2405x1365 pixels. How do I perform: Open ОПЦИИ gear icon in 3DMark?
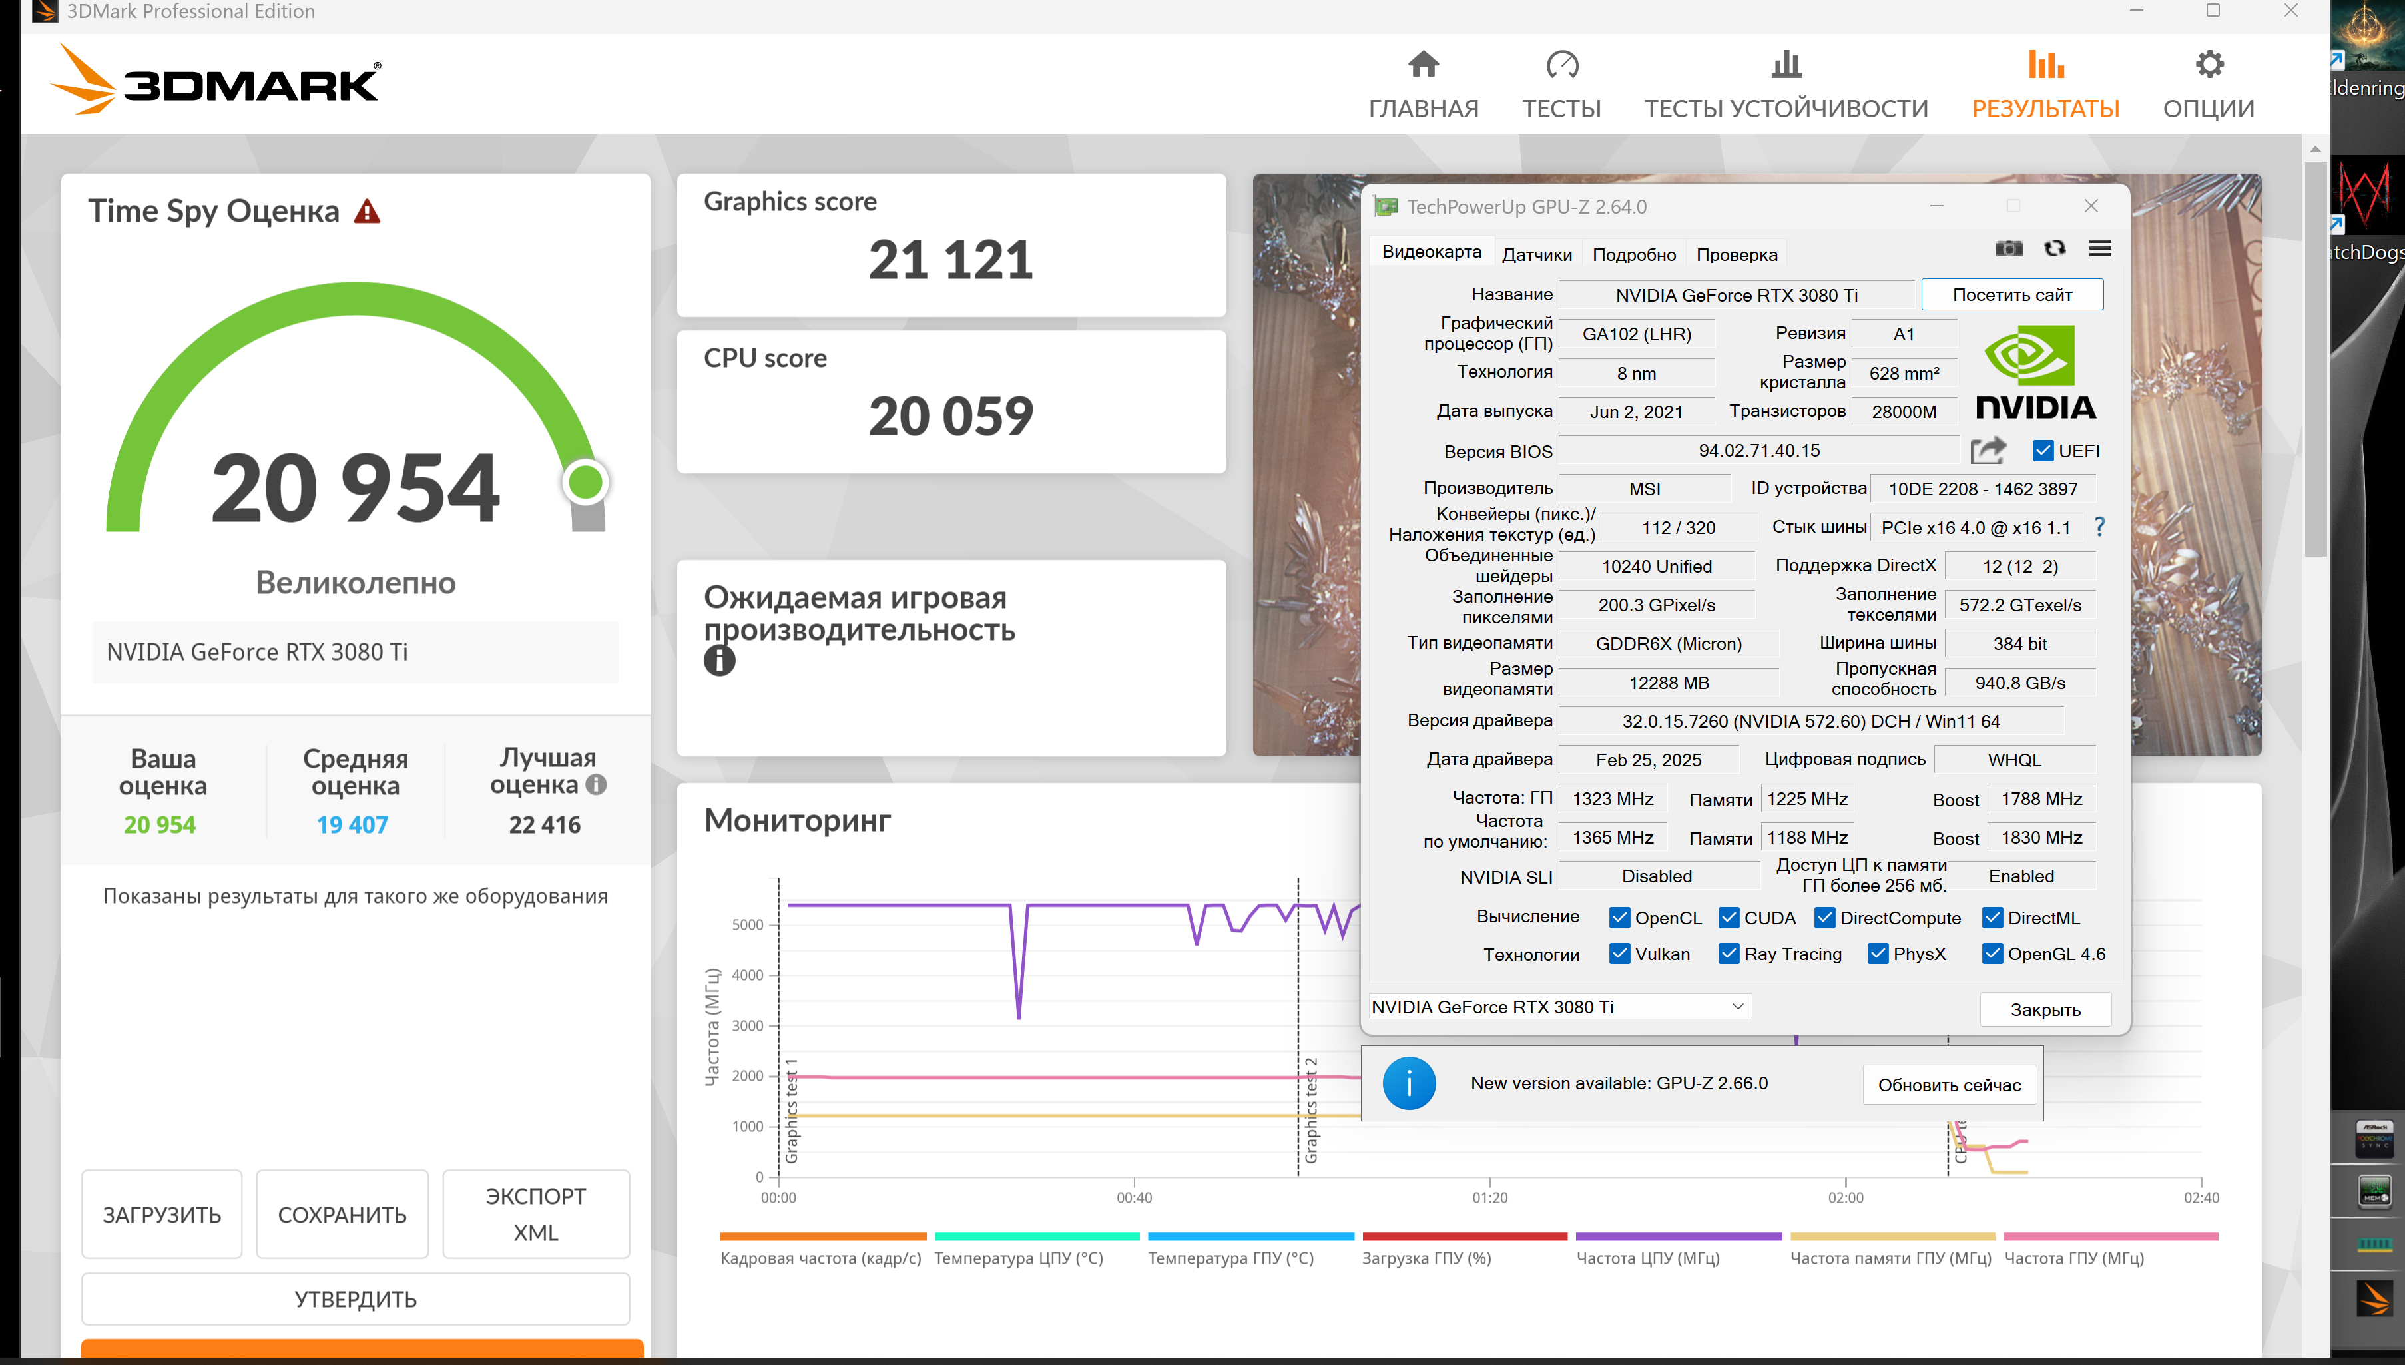point(2208,65)
